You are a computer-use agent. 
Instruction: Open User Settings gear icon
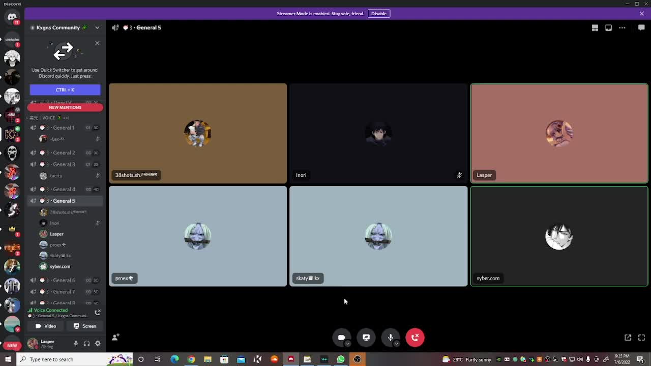coord(98,344)
